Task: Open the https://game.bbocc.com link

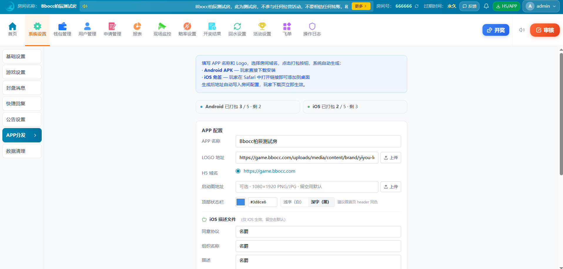Action: coord(269,171)
